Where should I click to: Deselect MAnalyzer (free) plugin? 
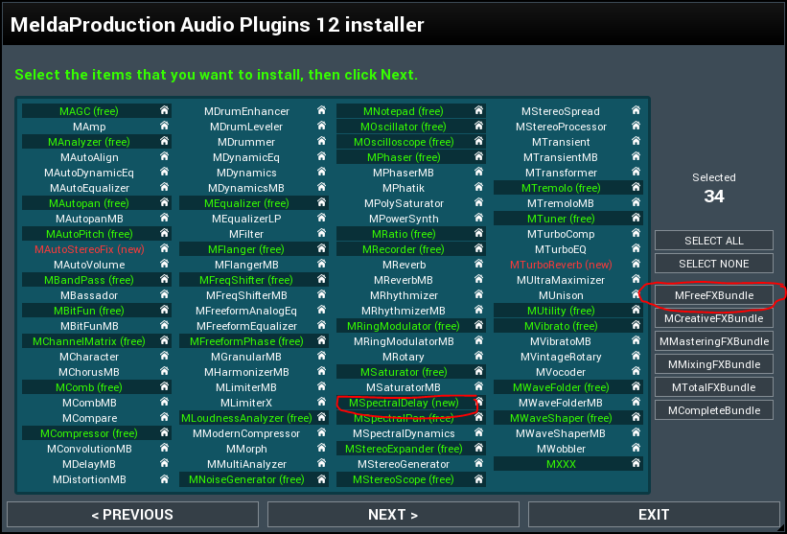[89, 142]
